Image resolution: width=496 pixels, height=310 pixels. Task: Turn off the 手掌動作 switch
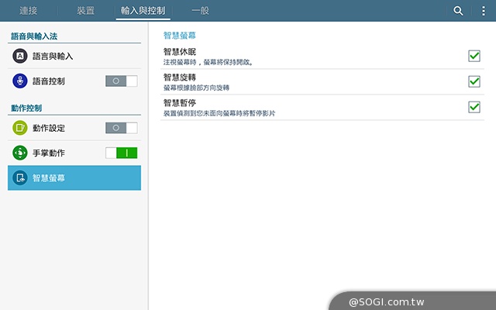pyautogui.click(x=122, y=153)
